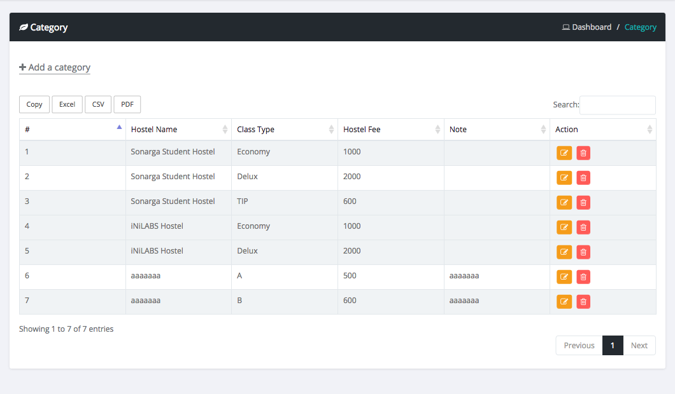This screenshot has height=394, width=675.
Task: Open the Add a category form
Action: pos(55,67)
